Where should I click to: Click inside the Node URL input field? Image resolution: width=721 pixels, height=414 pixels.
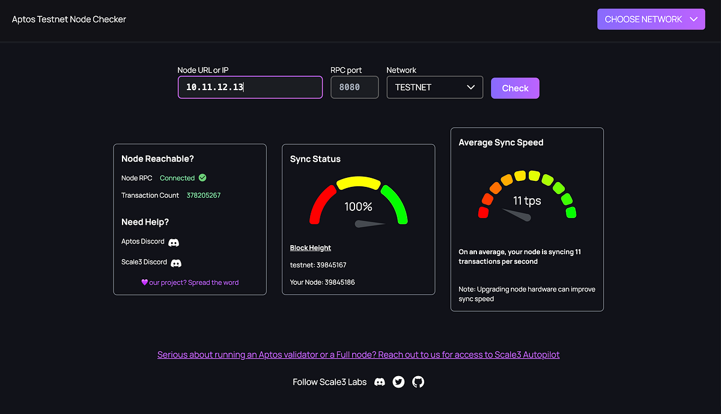click(250, 87)
